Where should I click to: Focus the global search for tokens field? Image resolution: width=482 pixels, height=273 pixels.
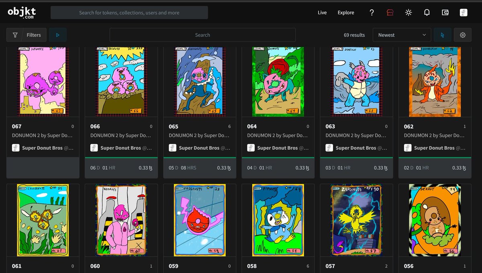coord(129,12)
